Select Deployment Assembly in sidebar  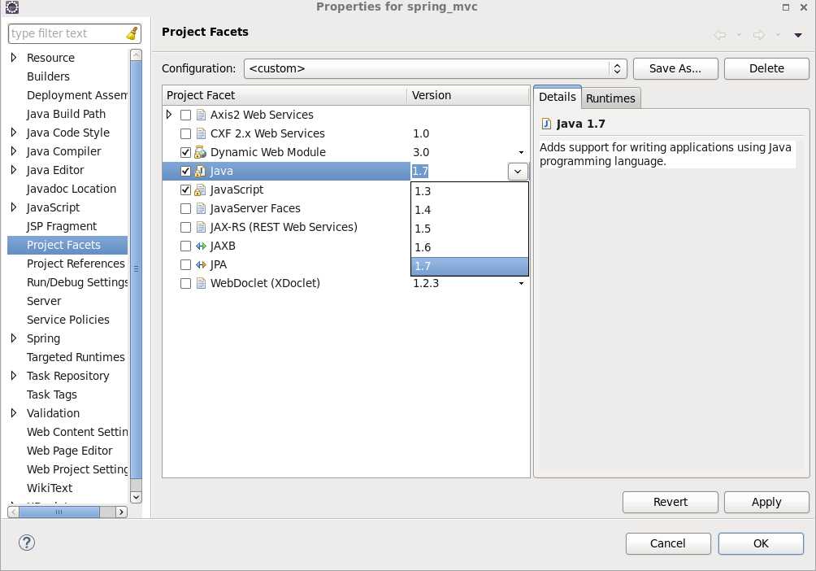pyautogui.click(x=76, y=95)
